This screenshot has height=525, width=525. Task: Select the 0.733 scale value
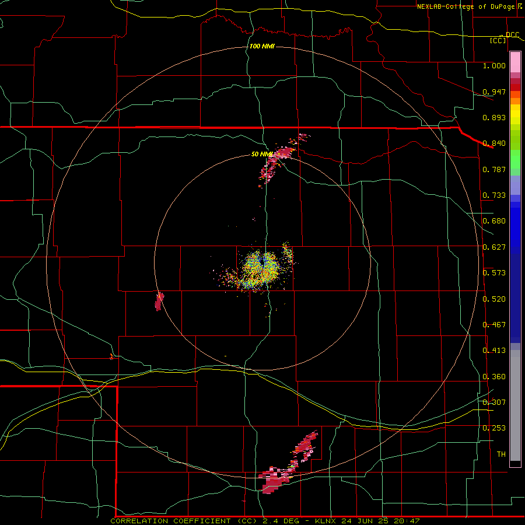click(494, 195)
